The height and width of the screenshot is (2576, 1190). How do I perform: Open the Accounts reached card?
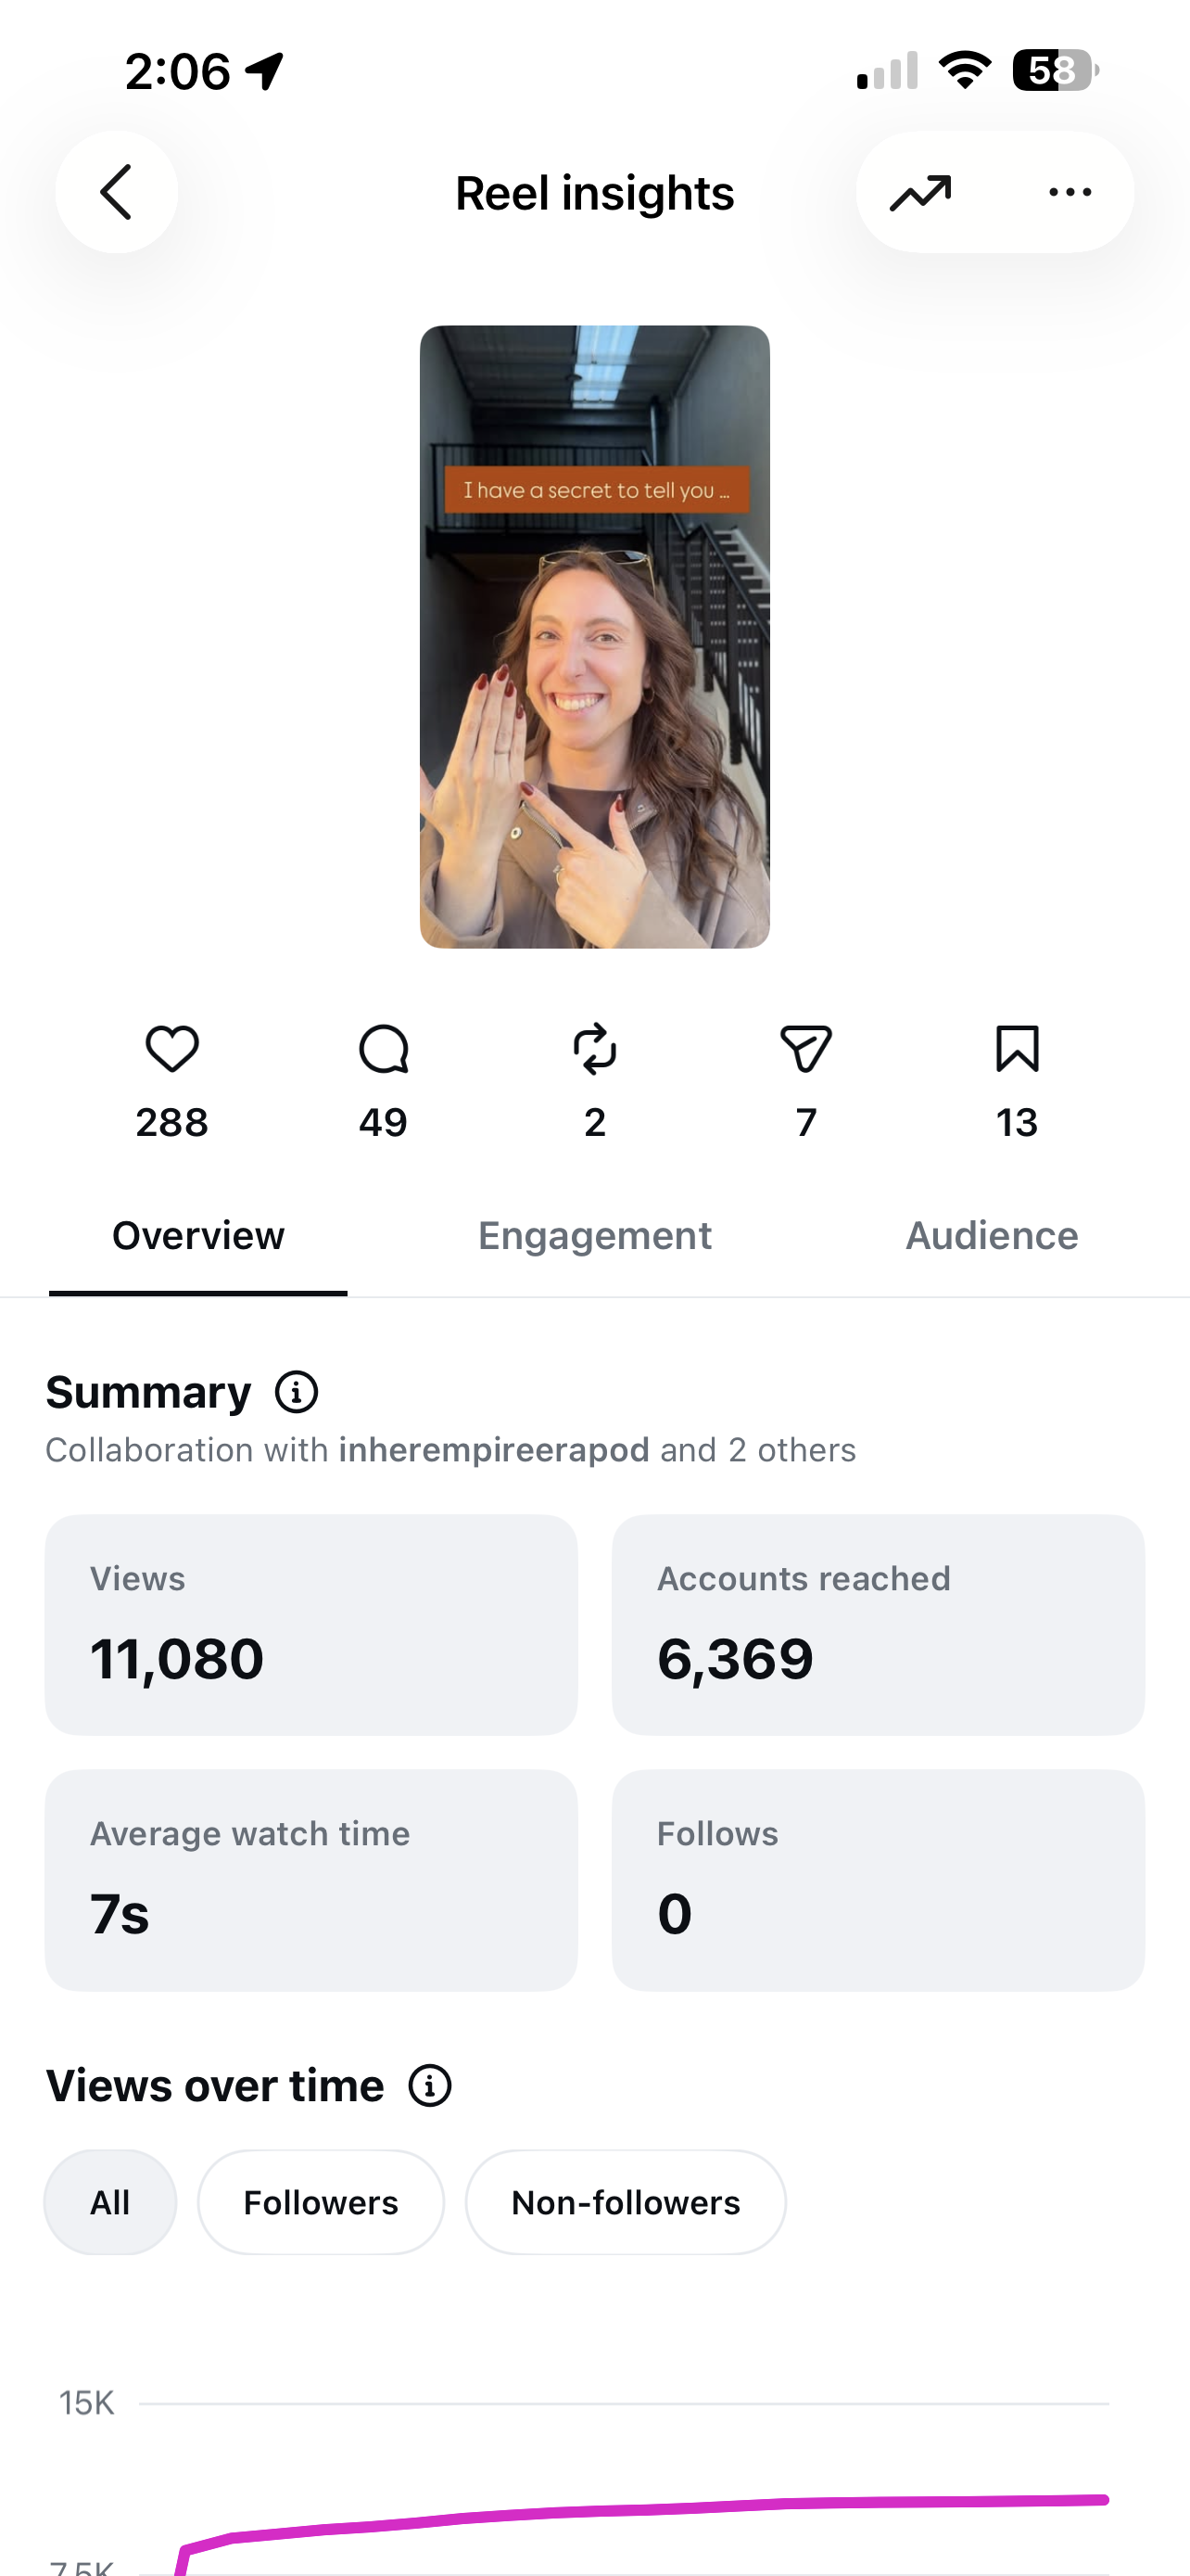coord(879,1625)
